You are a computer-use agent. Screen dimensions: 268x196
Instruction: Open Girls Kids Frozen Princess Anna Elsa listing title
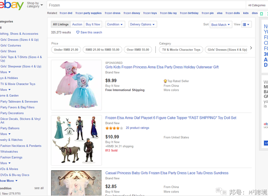[162, 67]
